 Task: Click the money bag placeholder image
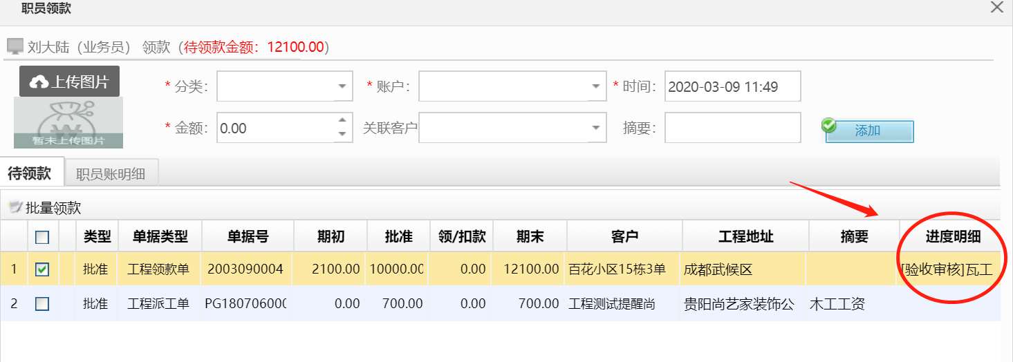click(x=68, y=123)
